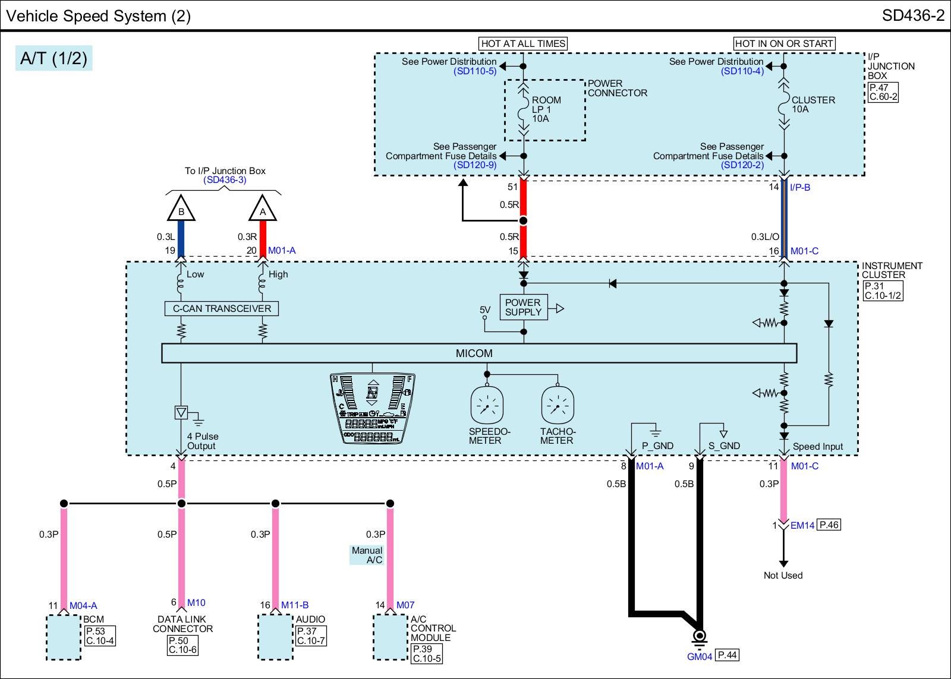Image resolution: width=951 pixels, height=679 pixels.
Task: Click the speedometer gauge symbol
Action: (x=487, y=406)
